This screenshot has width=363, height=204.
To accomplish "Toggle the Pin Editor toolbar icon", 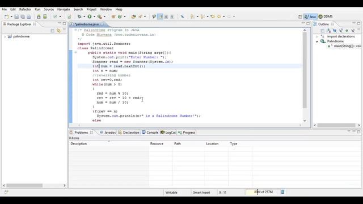I will 183,16.
